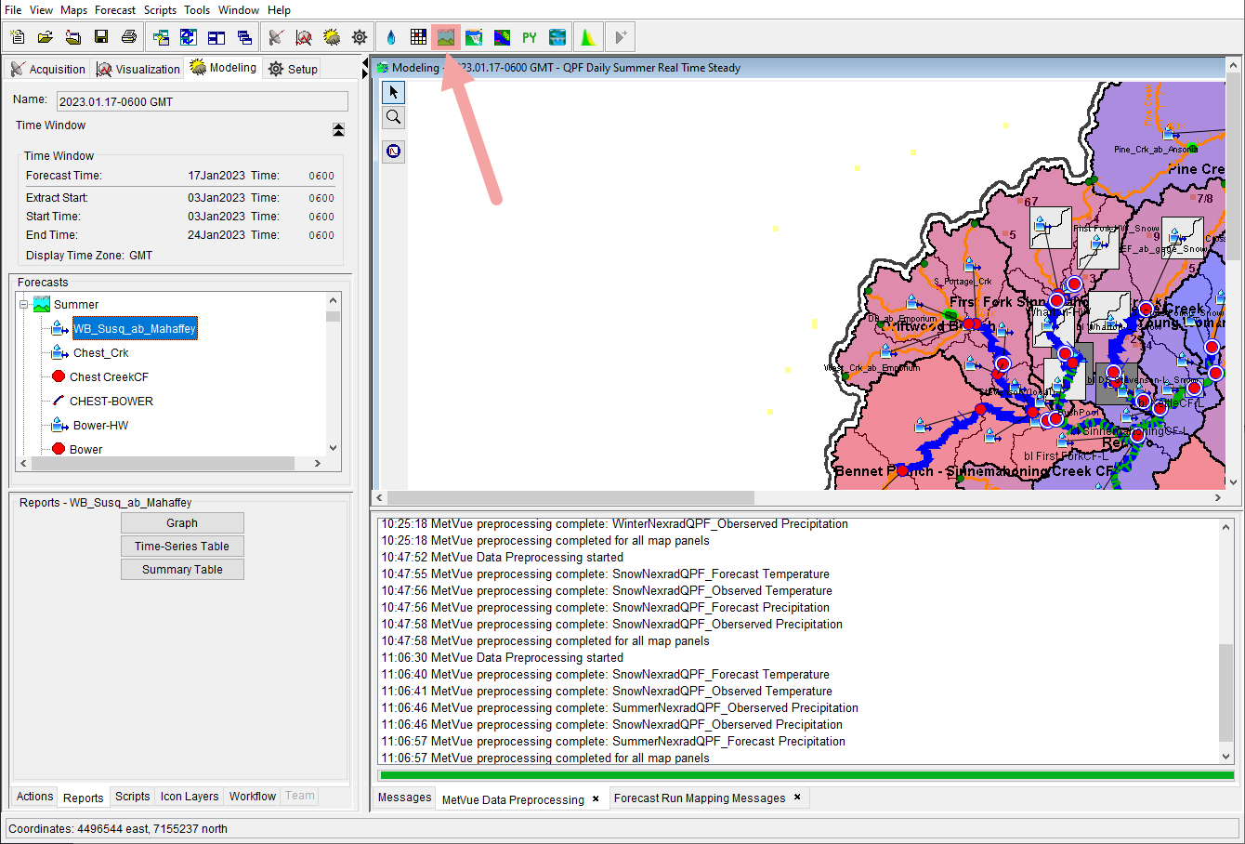Click the graph Visualization toolbar icon

point(304,37)
